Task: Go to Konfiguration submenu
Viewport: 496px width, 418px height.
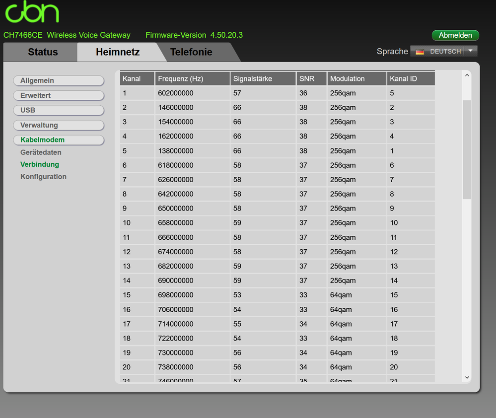Action: pos(43,177)
